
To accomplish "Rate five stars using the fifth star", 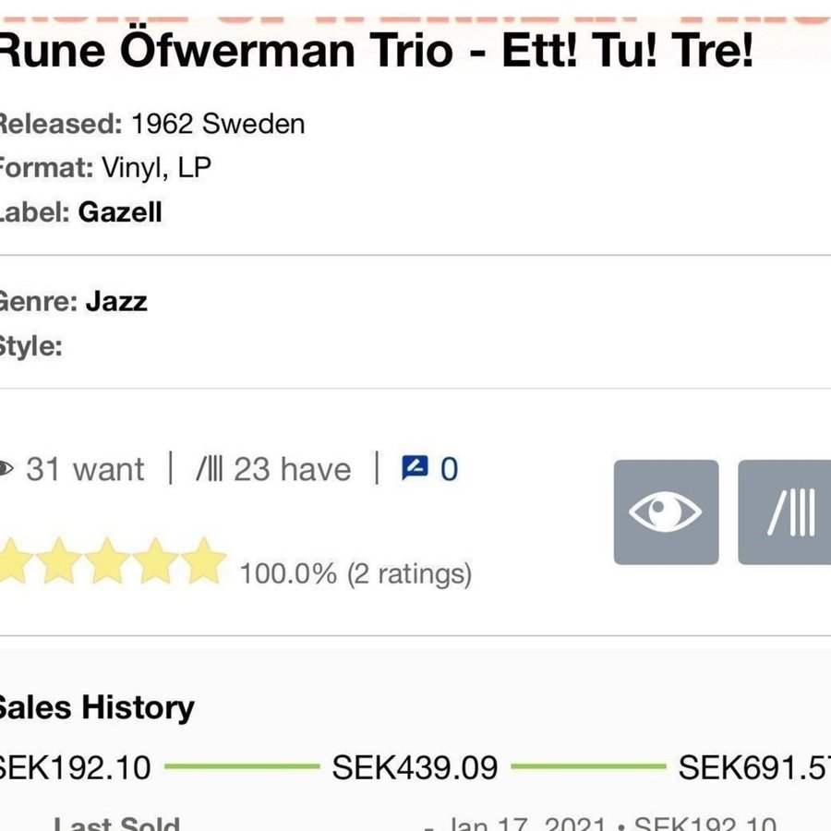I will [203, 562].
